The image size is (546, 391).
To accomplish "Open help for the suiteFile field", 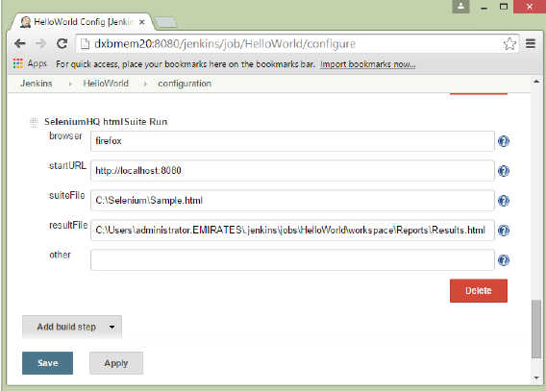I will (504, 201).
